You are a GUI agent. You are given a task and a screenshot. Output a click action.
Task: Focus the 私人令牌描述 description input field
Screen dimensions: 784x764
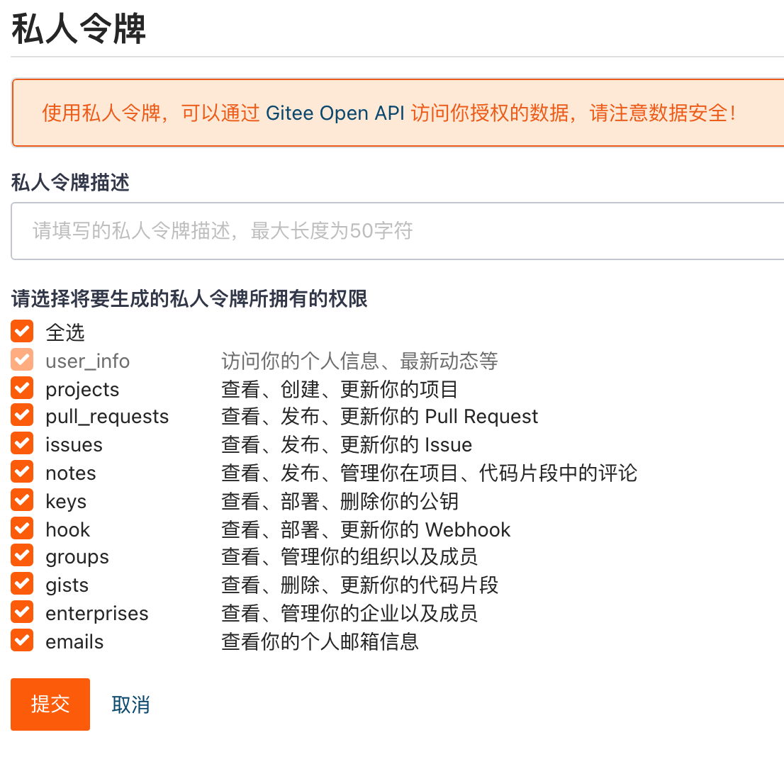(x=397, y=231)
